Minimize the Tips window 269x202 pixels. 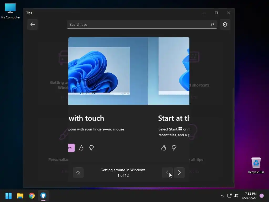pyautogui.click(x=204, y=13)
